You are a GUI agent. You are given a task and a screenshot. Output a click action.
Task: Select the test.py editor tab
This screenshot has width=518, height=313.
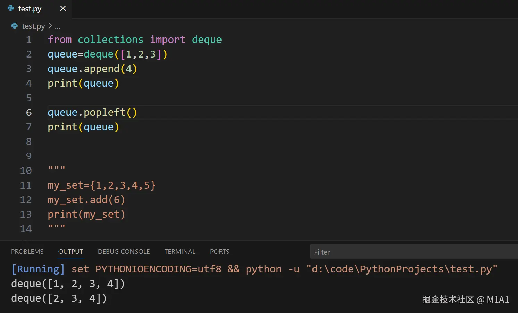pyautogui.click(x=36, y=9)
